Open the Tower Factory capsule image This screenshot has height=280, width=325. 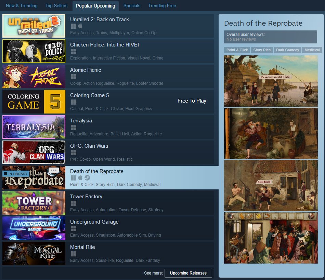tap(34, 203)
